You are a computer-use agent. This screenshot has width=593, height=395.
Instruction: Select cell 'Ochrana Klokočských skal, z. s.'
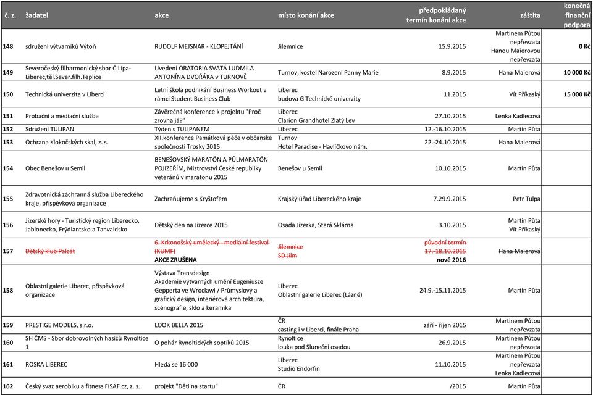click(67, 142)
